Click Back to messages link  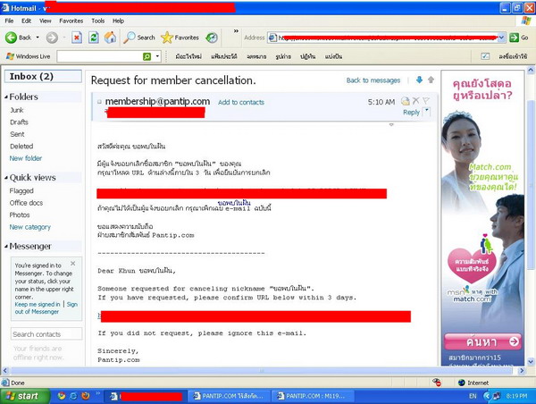373,80
